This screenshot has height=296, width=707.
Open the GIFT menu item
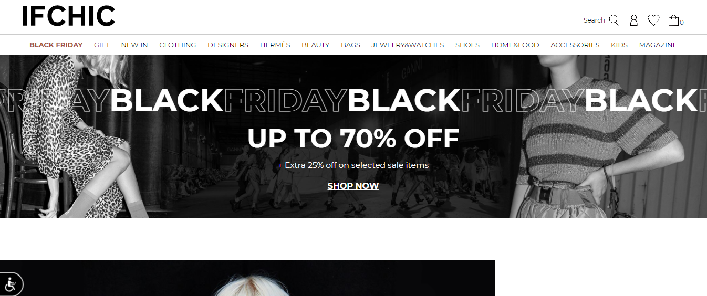[x=102, y=45]
